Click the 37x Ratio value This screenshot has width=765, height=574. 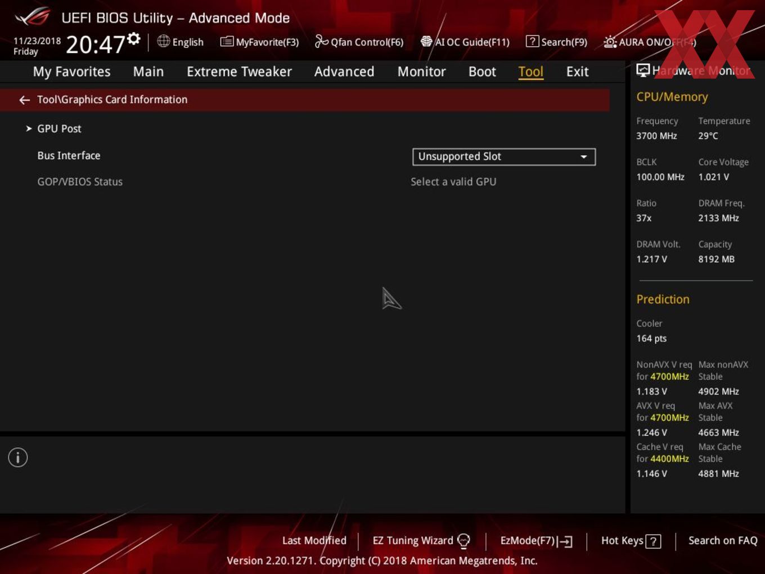pos(643,218)
